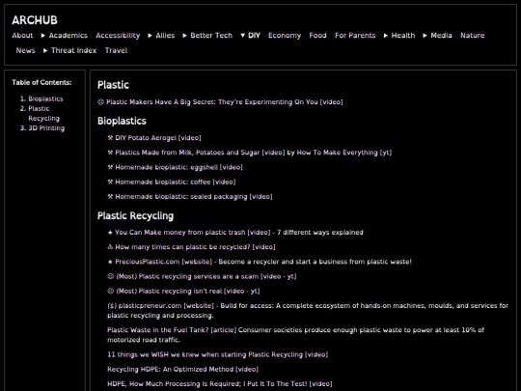Jump to 3D Printing in table of contents
The image size is (521, 391).
(x=46, y=128)
